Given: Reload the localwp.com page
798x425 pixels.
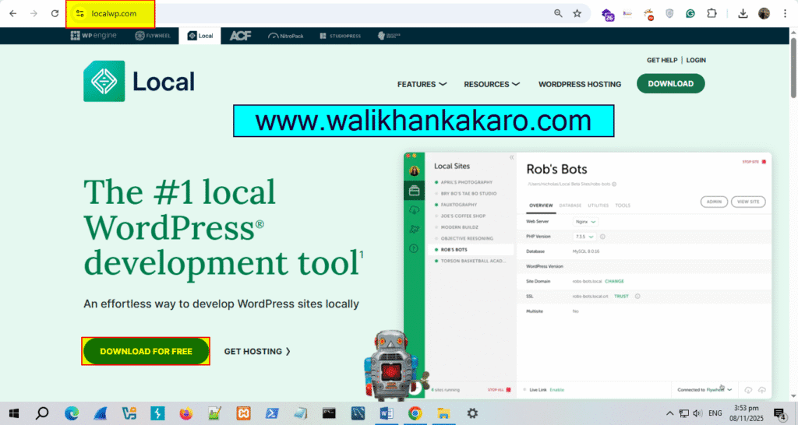Looking at the screenshot, I should (x=55, y=14).
